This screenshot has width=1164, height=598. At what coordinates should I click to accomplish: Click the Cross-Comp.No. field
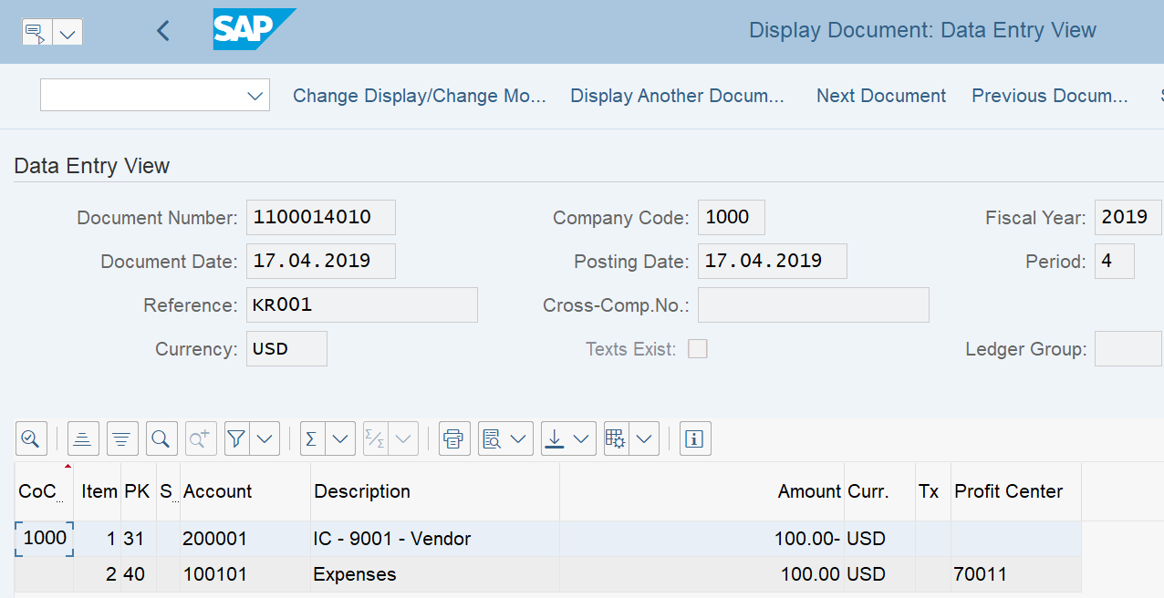click(x=814, y=304)
